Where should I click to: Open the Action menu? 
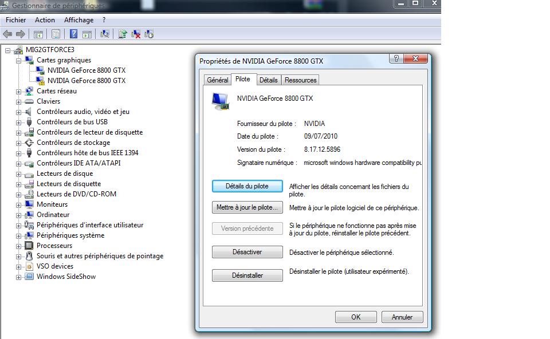45,20
